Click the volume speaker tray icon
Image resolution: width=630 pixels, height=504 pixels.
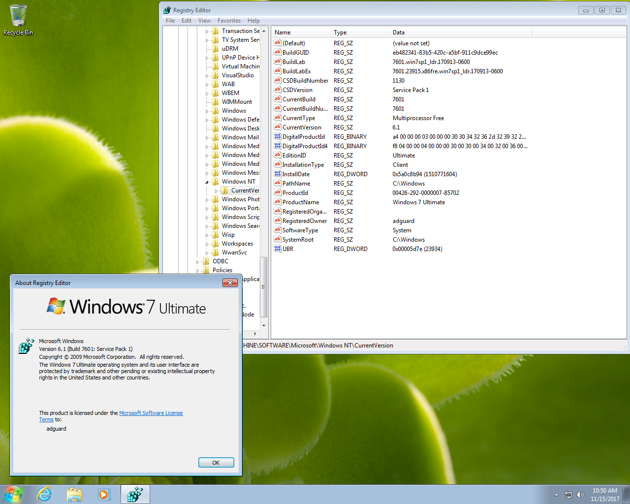[x=580, y=495]
